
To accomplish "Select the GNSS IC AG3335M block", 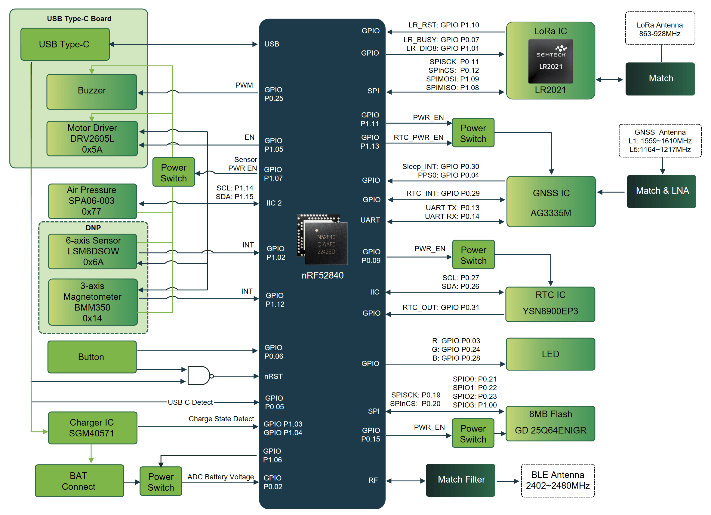I will [551, 201].
